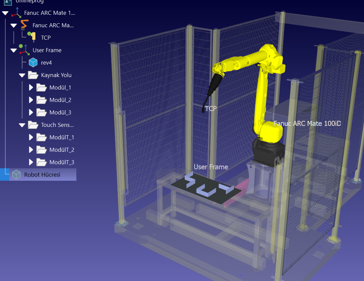Click the User Frame coordinate icon
Viewport: 364px width, 281px height.
[24, 50]
